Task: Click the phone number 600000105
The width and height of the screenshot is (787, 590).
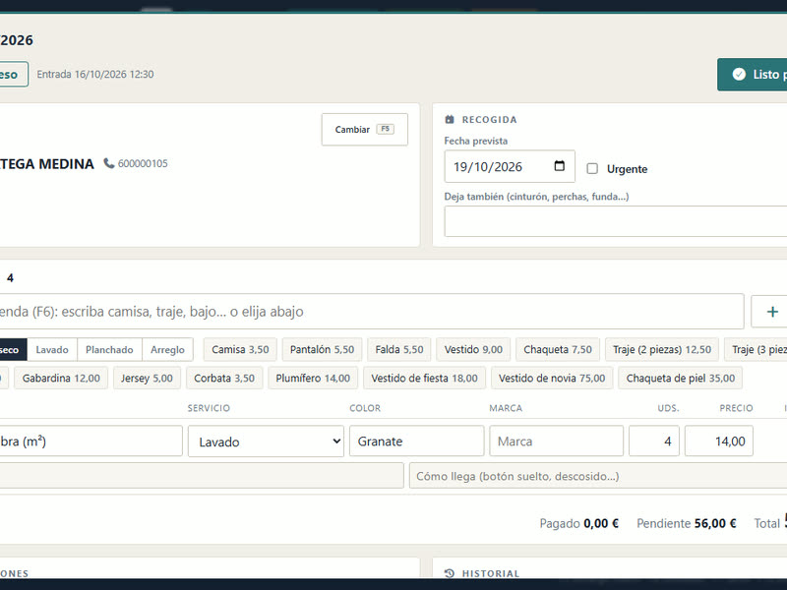Action: pyautogui.click(x=143, y=163)
